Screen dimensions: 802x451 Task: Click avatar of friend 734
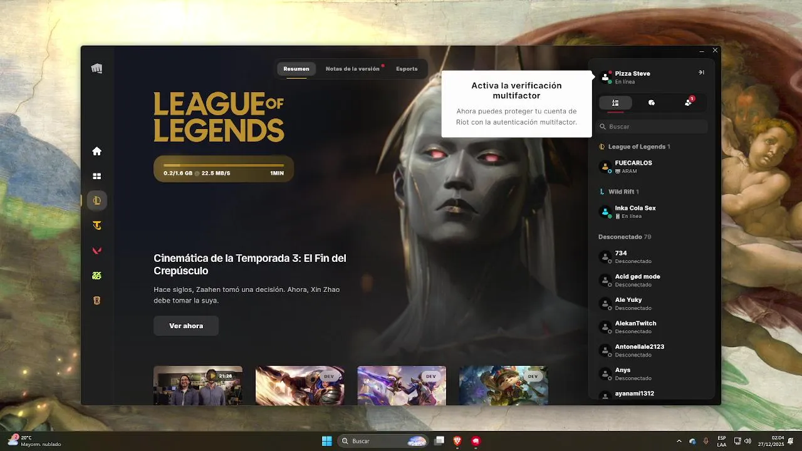(605, 257)
